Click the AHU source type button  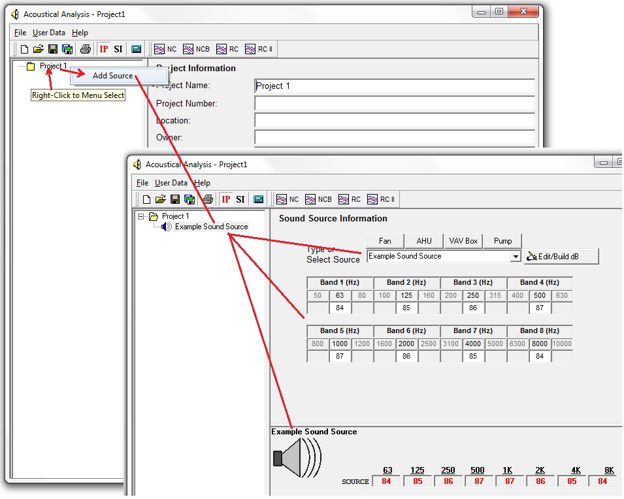tap(424, 241)
